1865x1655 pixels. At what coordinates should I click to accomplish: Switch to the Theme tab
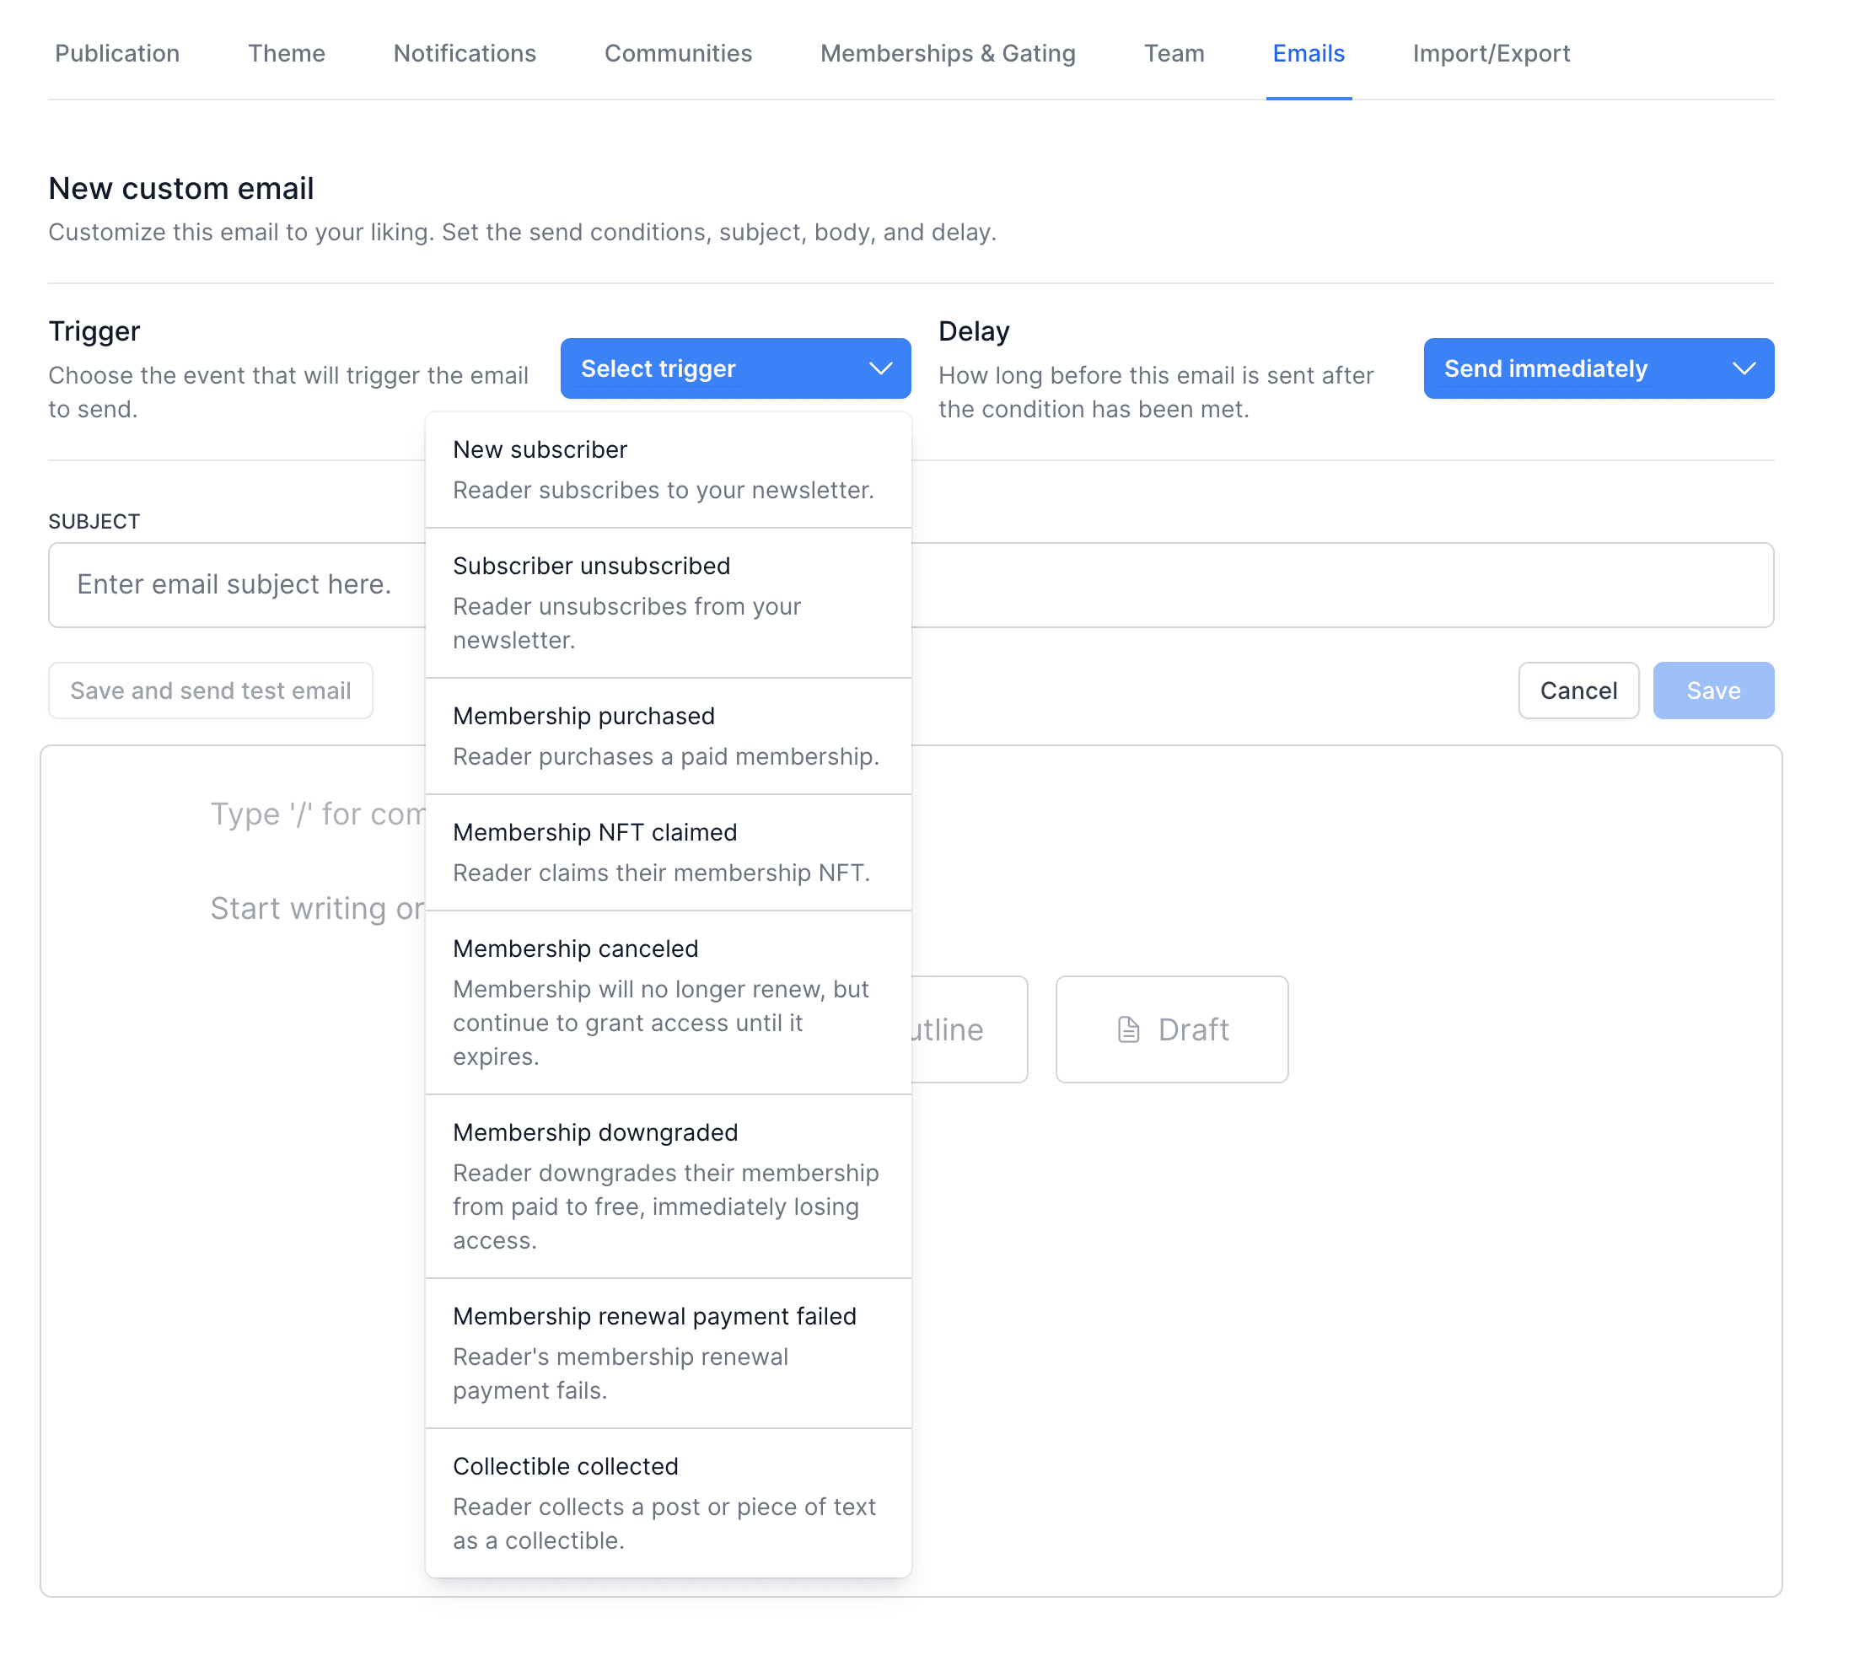287,54
